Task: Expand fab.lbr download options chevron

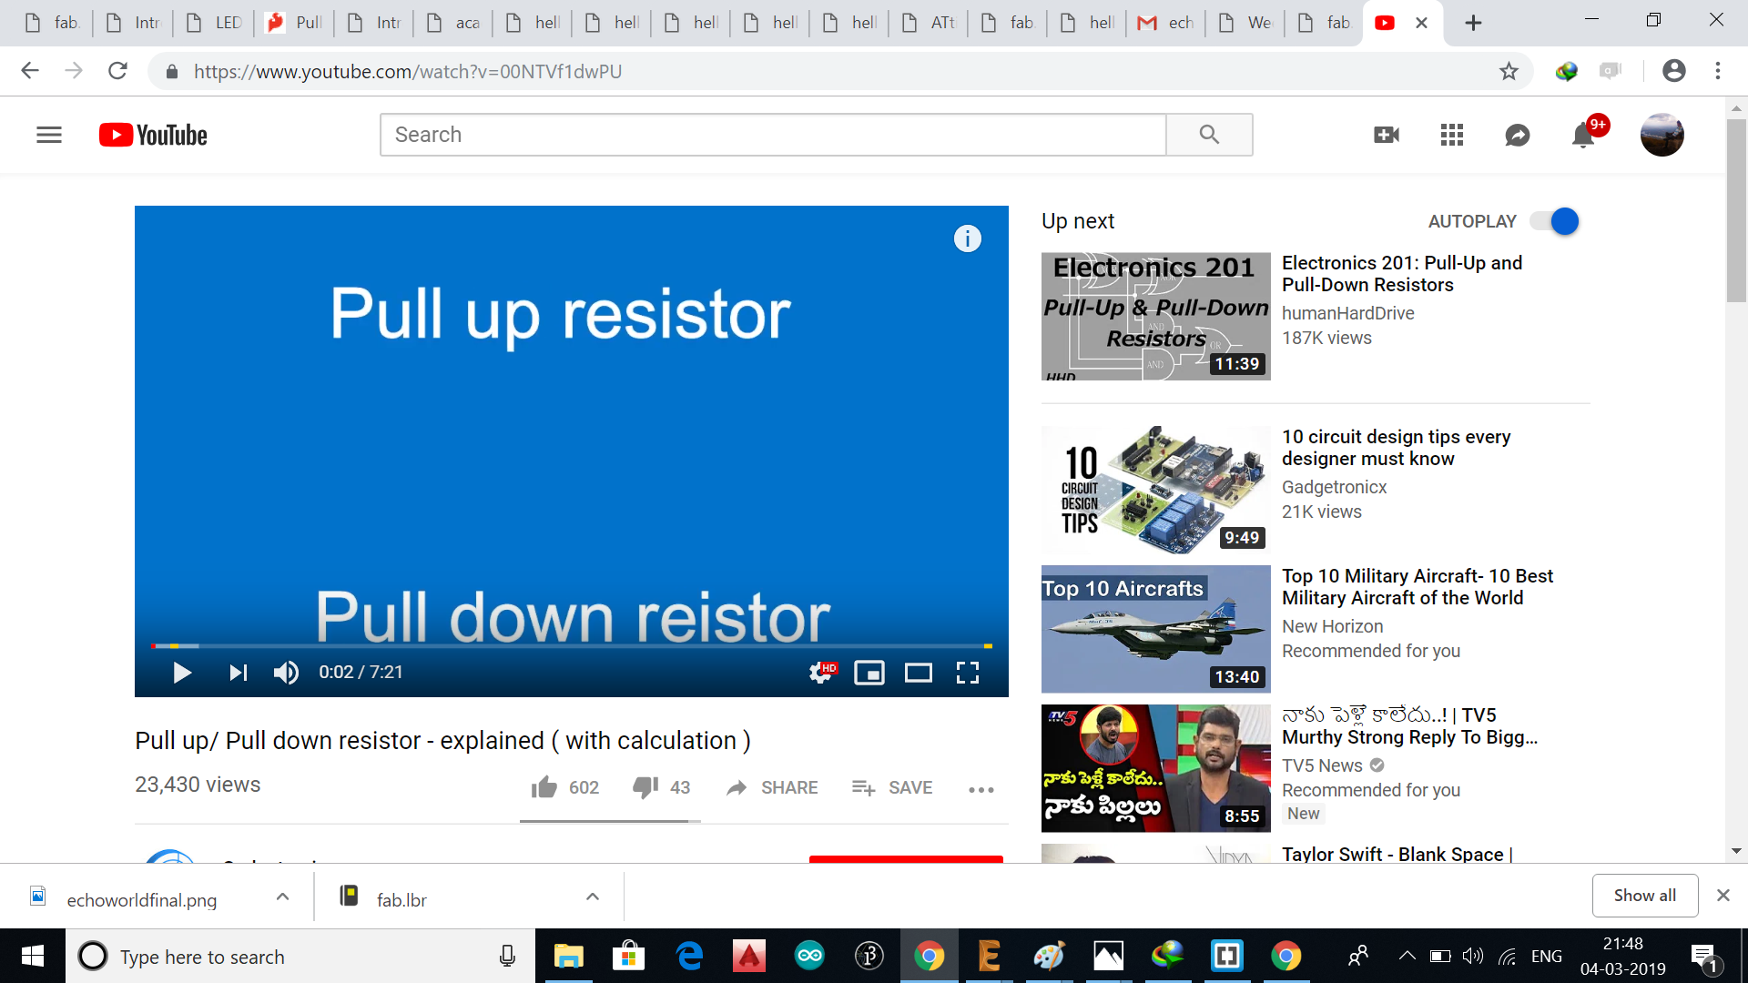Action: (x=593, y=897)
